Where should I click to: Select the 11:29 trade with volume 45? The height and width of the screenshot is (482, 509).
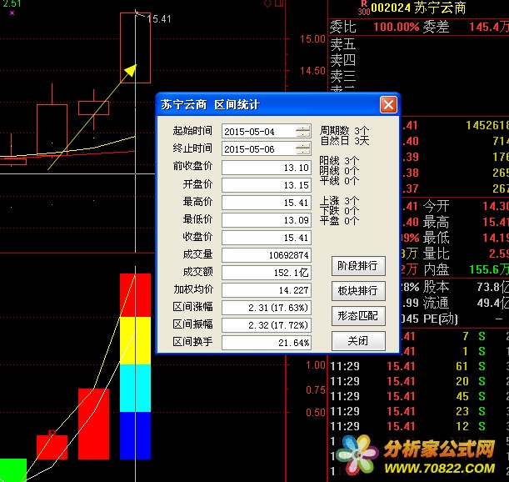pyautogui.click(x=419, y=396)
